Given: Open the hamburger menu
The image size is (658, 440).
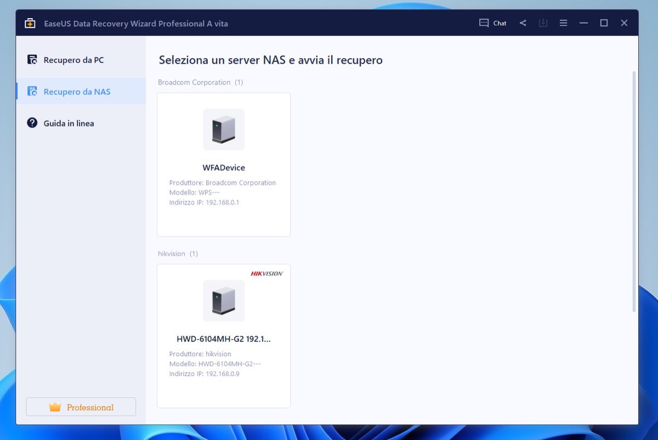Looking at the screenshot, I should tap(563, 23).
